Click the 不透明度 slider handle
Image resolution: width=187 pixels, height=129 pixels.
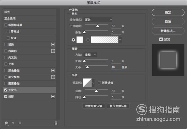[98, 26]
